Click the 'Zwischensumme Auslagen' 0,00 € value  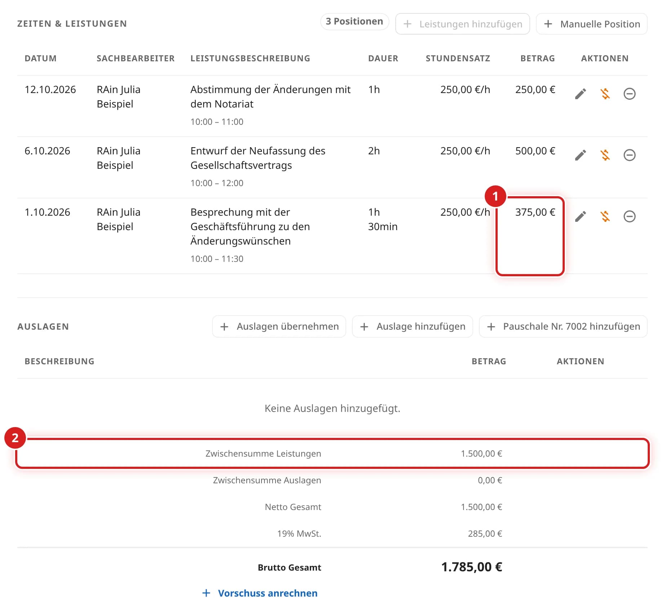(x=490, y=480)
